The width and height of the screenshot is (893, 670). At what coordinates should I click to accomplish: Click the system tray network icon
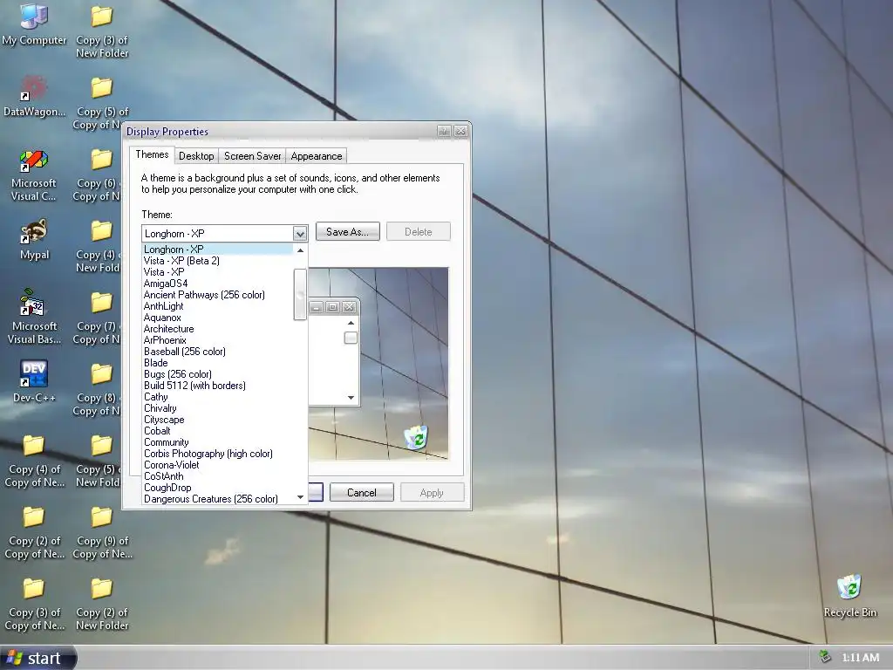[824, 657]
